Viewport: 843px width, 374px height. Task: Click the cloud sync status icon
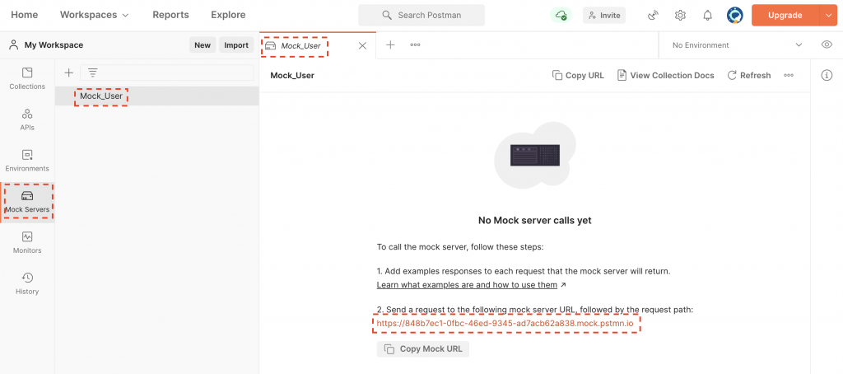(561, 15)
